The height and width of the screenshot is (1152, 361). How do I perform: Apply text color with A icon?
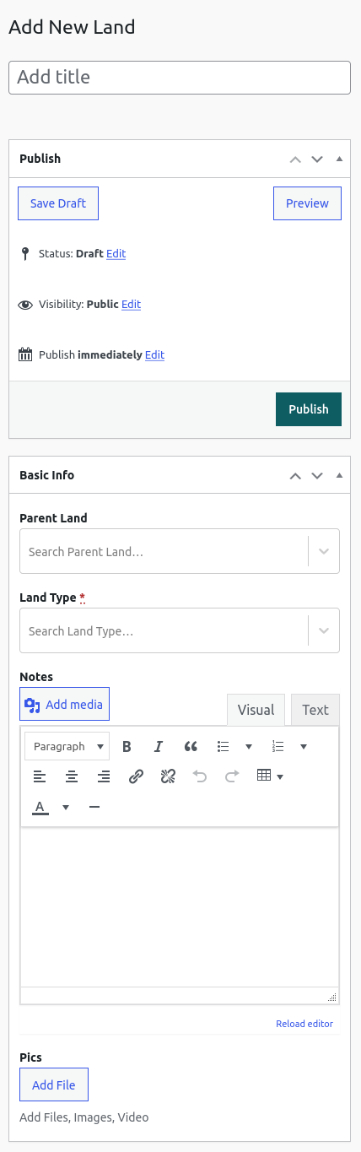point(40,808)
